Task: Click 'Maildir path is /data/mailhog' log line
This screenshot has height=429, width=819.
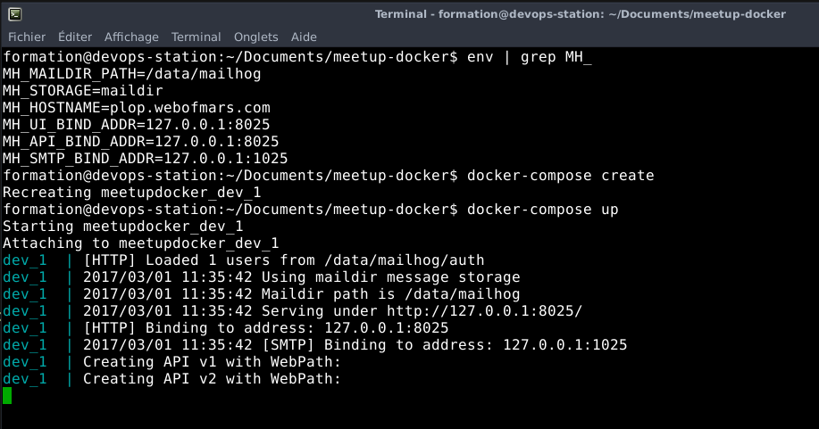Action: point(301,293)
